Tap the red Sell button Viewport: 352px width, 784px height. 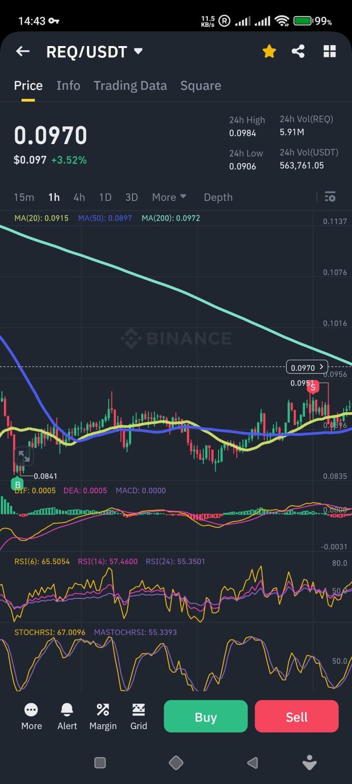tap(297, 716)
